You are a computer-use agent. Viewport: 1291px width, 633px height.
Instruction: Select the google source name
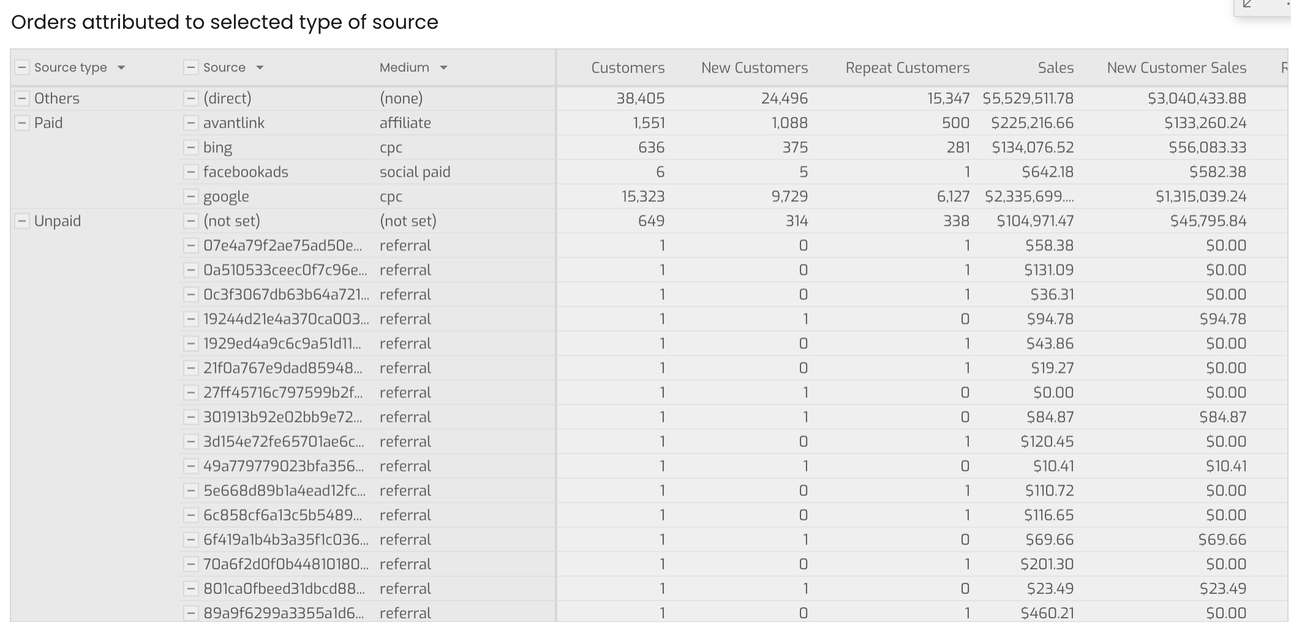coord(226,197)
